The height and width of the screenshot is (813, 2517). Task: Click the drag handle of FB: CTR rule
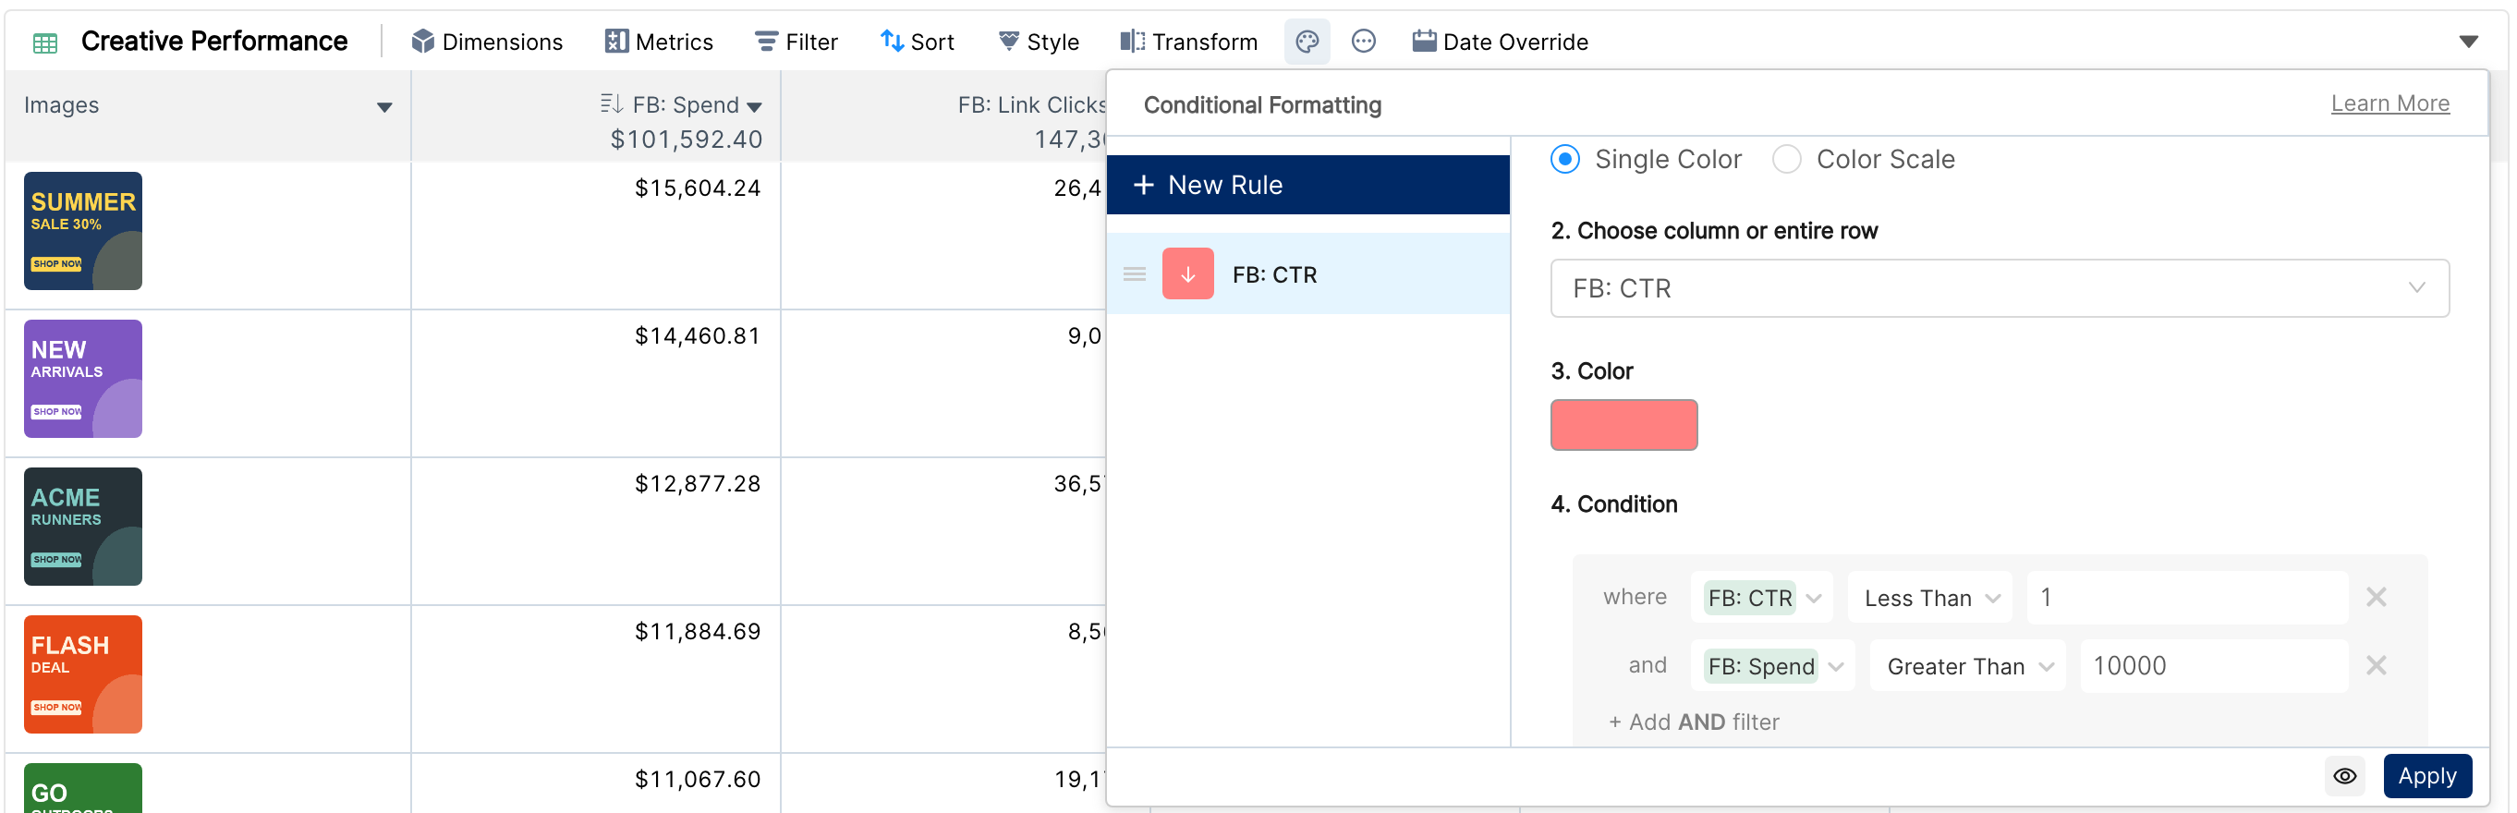(x=1134, y=273)
